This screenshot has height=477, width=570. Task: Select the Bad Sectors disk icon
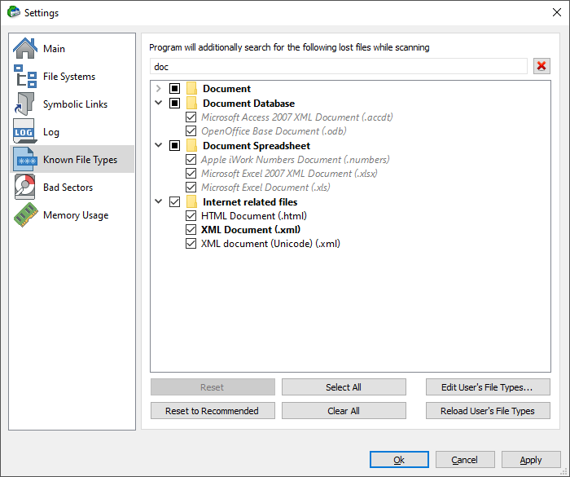25,187
